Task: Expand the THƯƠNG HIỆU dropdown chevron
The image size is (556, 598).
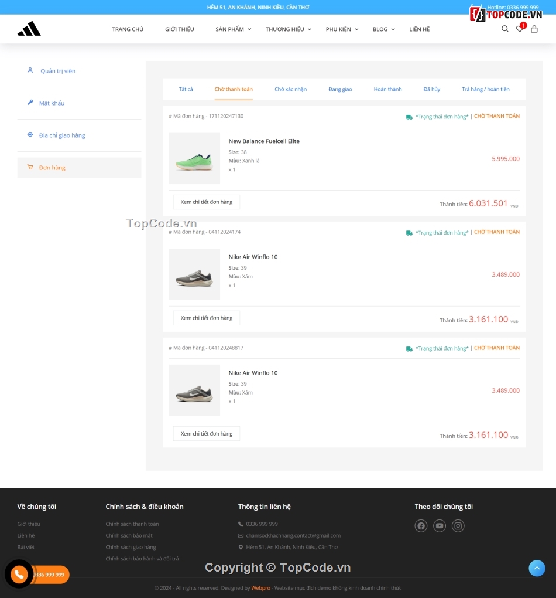Action: click(x=310, y=29)
